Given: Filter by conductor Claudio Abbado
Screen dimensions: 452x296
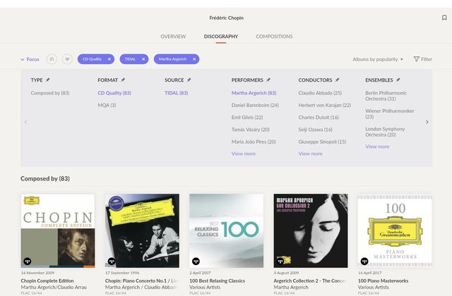Looking at the screenshot, I should [x=320, y=93].
